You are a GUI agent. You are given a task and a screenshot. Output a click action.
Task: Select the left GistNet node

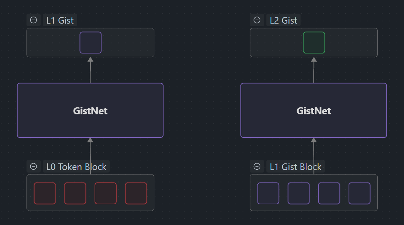(x=90, y=110)
